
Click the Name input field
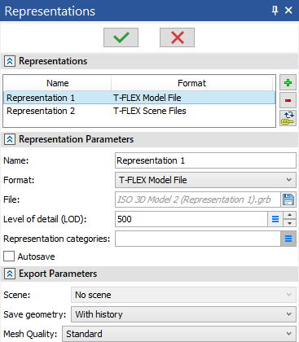coord(205,160)
